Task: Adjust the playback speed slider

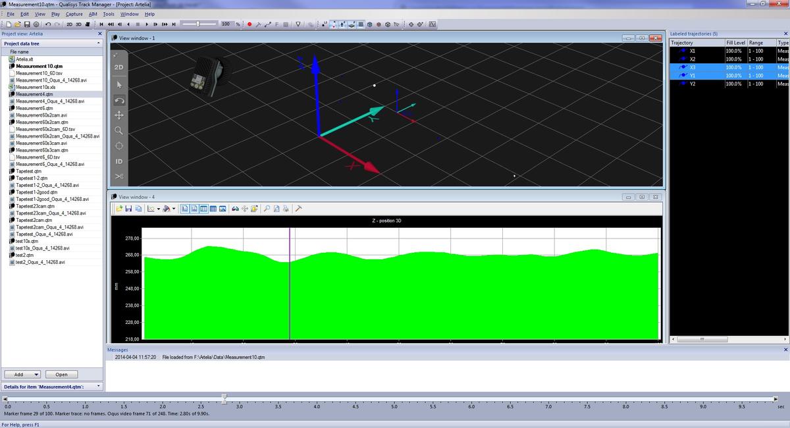Action: click(x=198, y=24)
